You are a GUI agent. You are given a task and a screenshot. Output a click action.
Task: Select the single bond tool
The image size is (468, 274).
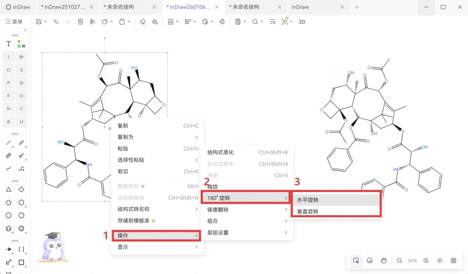pyautogui.click(x=9, y=143)
